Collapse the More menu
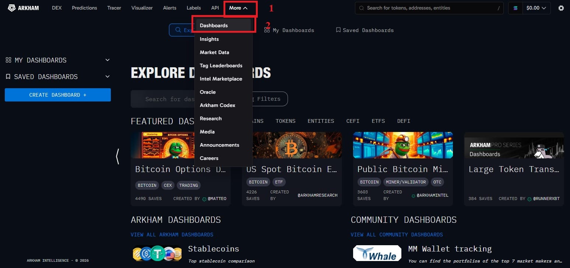The image size is (570, 268). pyautogui.click(x=238, y=8)
